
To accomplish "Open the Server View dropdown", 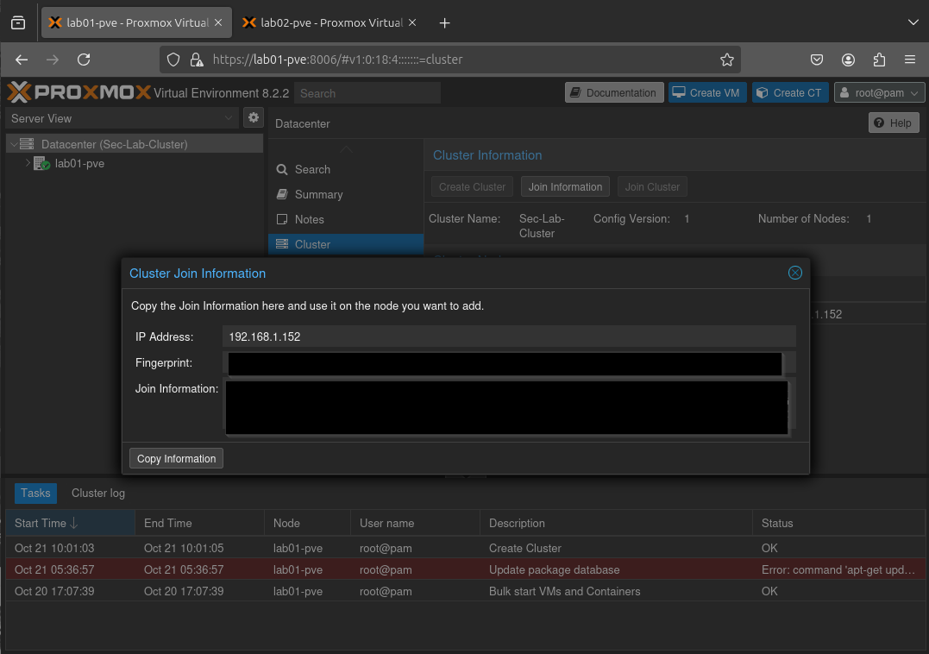I will (x=122, y=118).
